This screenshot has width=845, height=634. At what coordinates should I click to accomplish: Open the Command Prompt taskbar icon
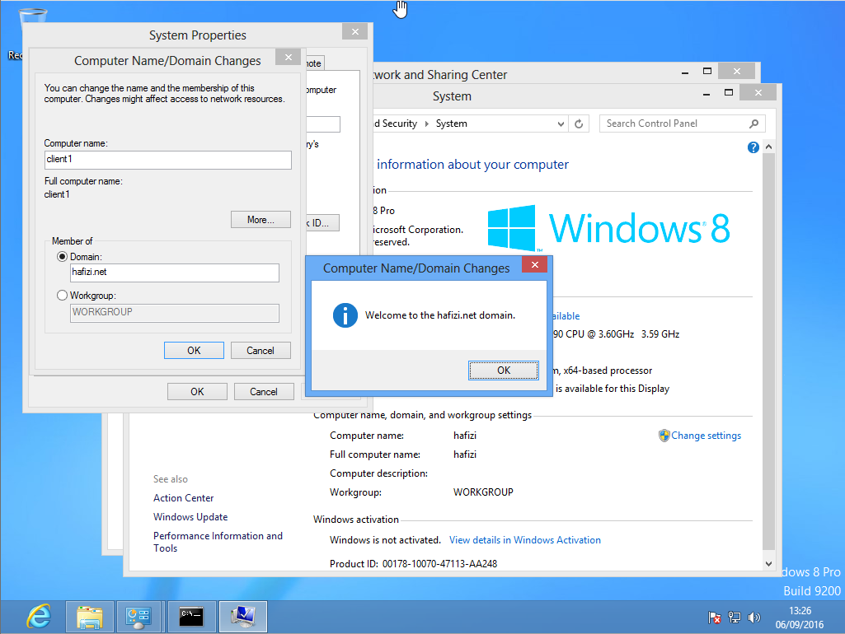191,616
